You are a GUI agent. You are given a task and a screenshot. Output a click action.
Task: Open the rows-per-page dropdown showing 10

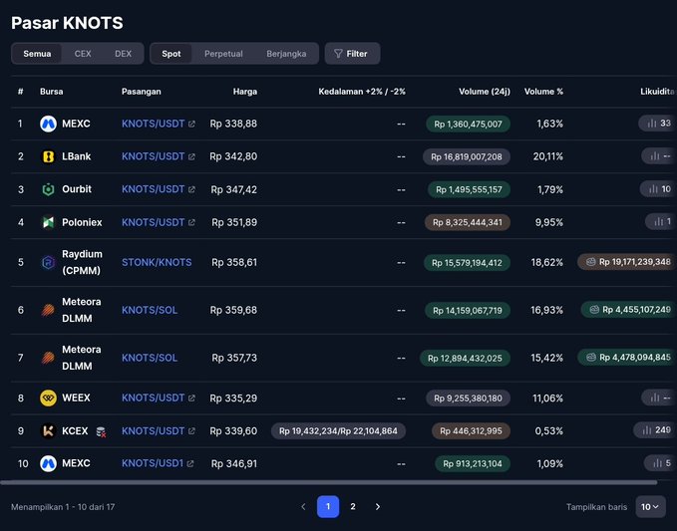(650, 507)
